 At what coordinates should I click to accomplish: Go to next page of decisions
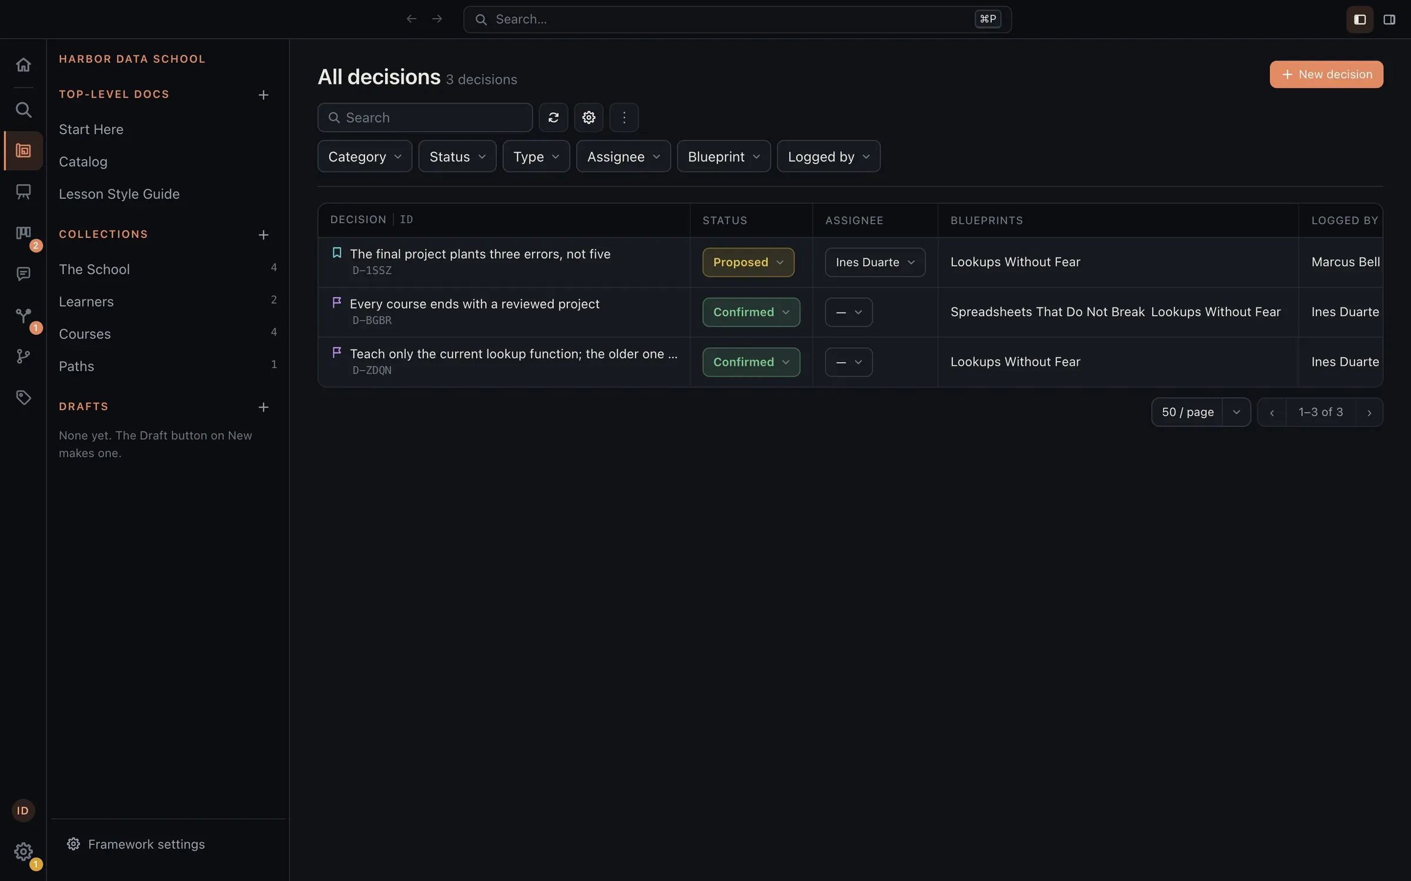[x=1369, y=412]
